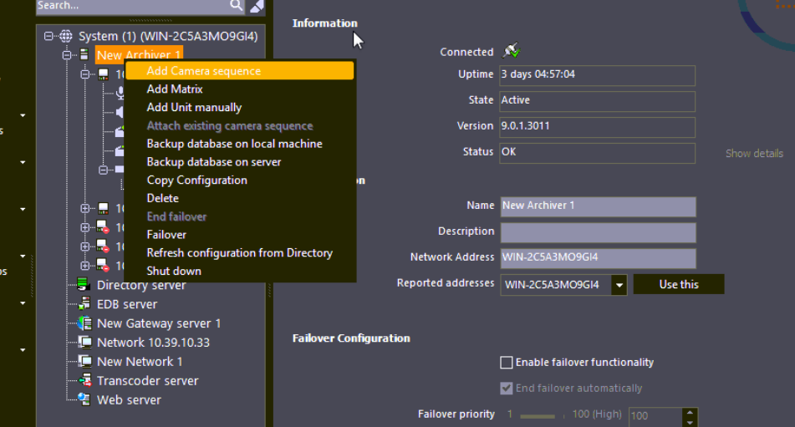Click the New Gateway server 1 icon

84,323
